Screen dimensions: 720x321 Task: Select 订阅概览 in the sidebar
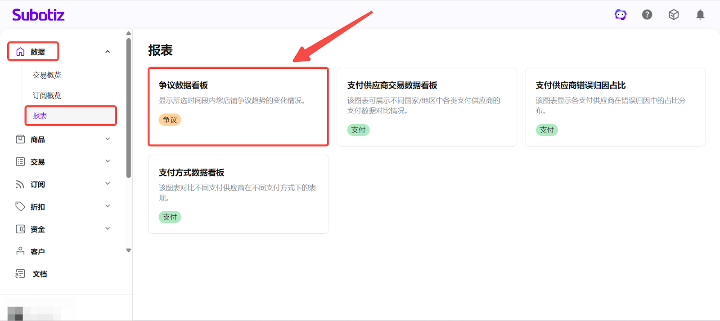point(47,96)
